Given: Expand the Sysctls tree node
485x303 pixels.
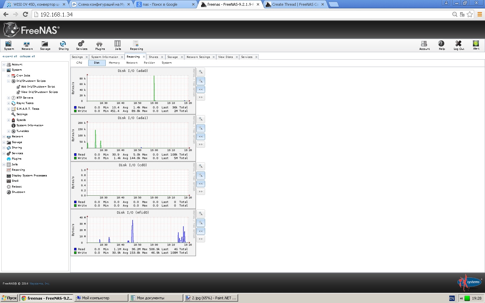Looking at the screenshot, I should click(x=8, y=120).
